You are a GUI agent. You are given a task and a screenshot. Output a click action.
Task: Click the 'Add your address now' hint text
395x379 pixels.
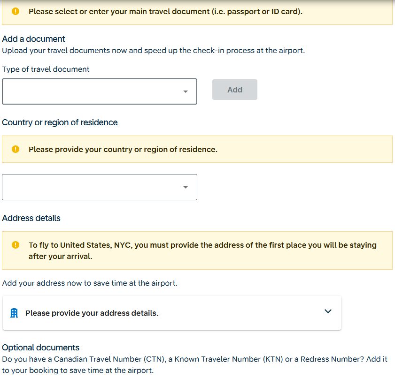90,283
